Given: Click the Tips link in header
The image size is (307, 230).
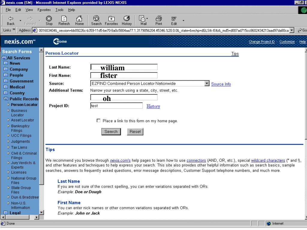Looking at the screenshot, I should tap(235, 54).
